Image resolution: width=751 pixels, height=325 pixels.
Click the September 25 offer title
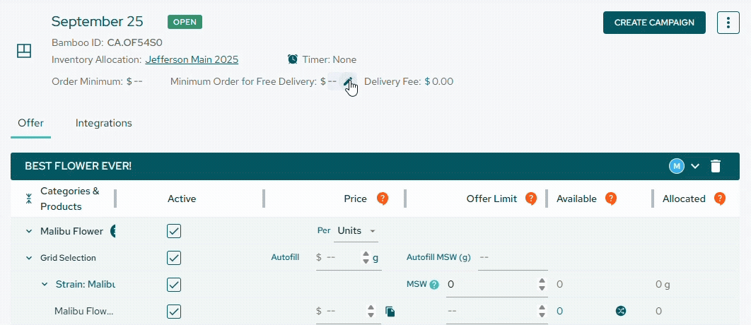pyautogui.click(x=97, y=21)
